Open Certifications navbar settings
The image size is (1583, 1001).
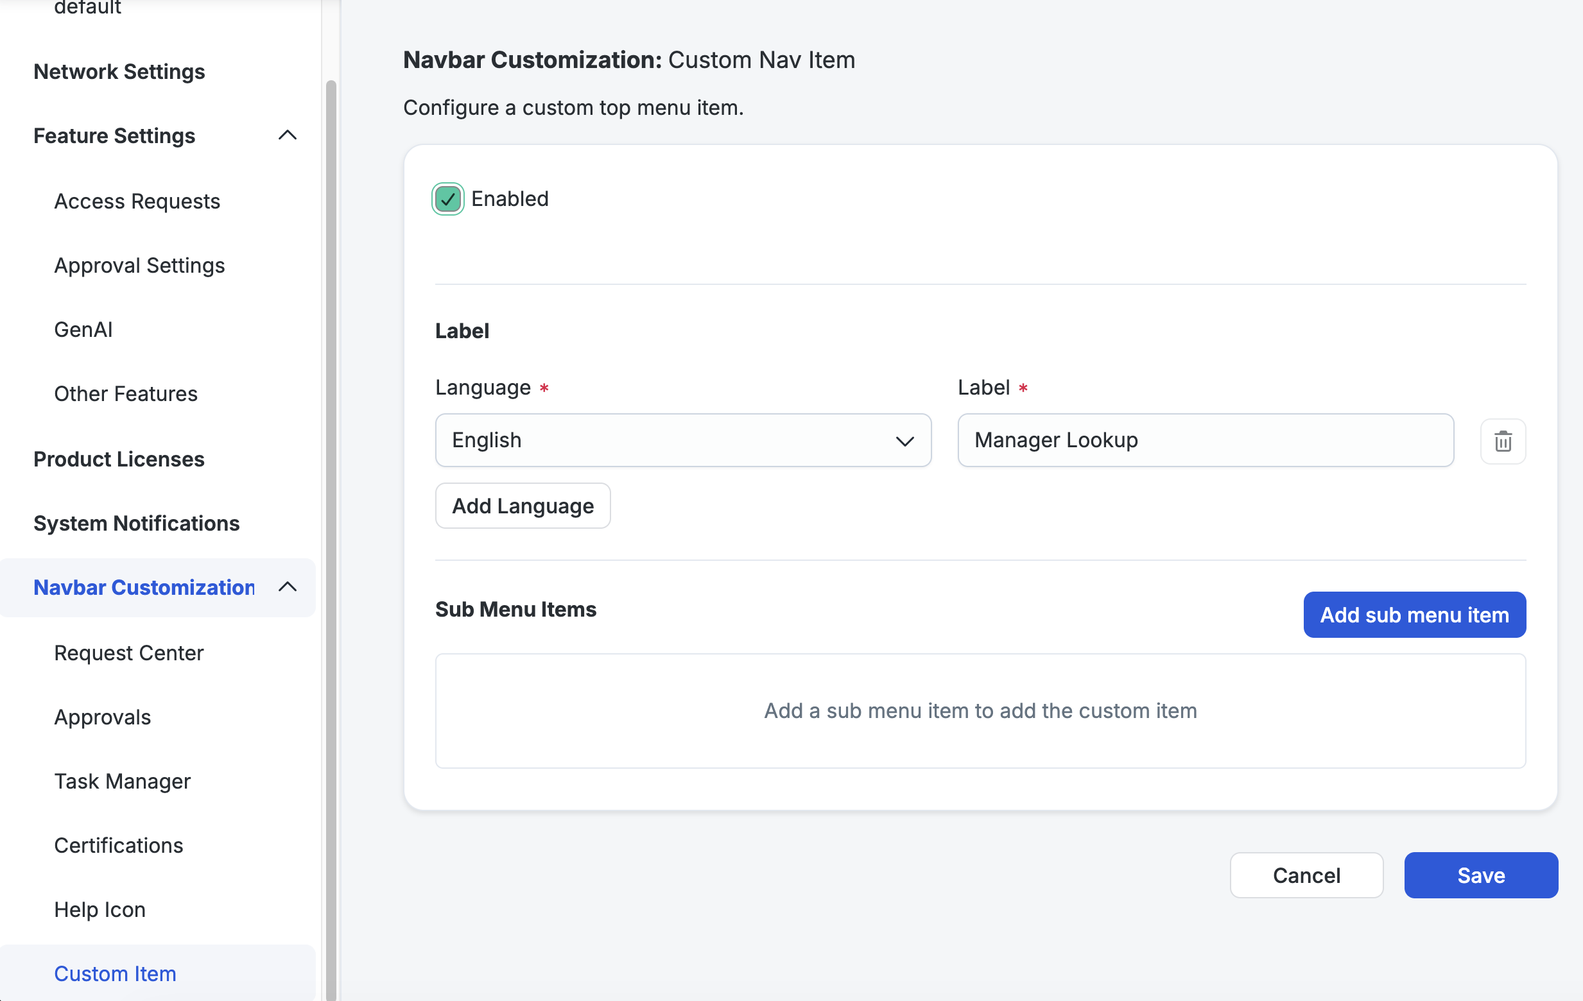pos(118,845)
